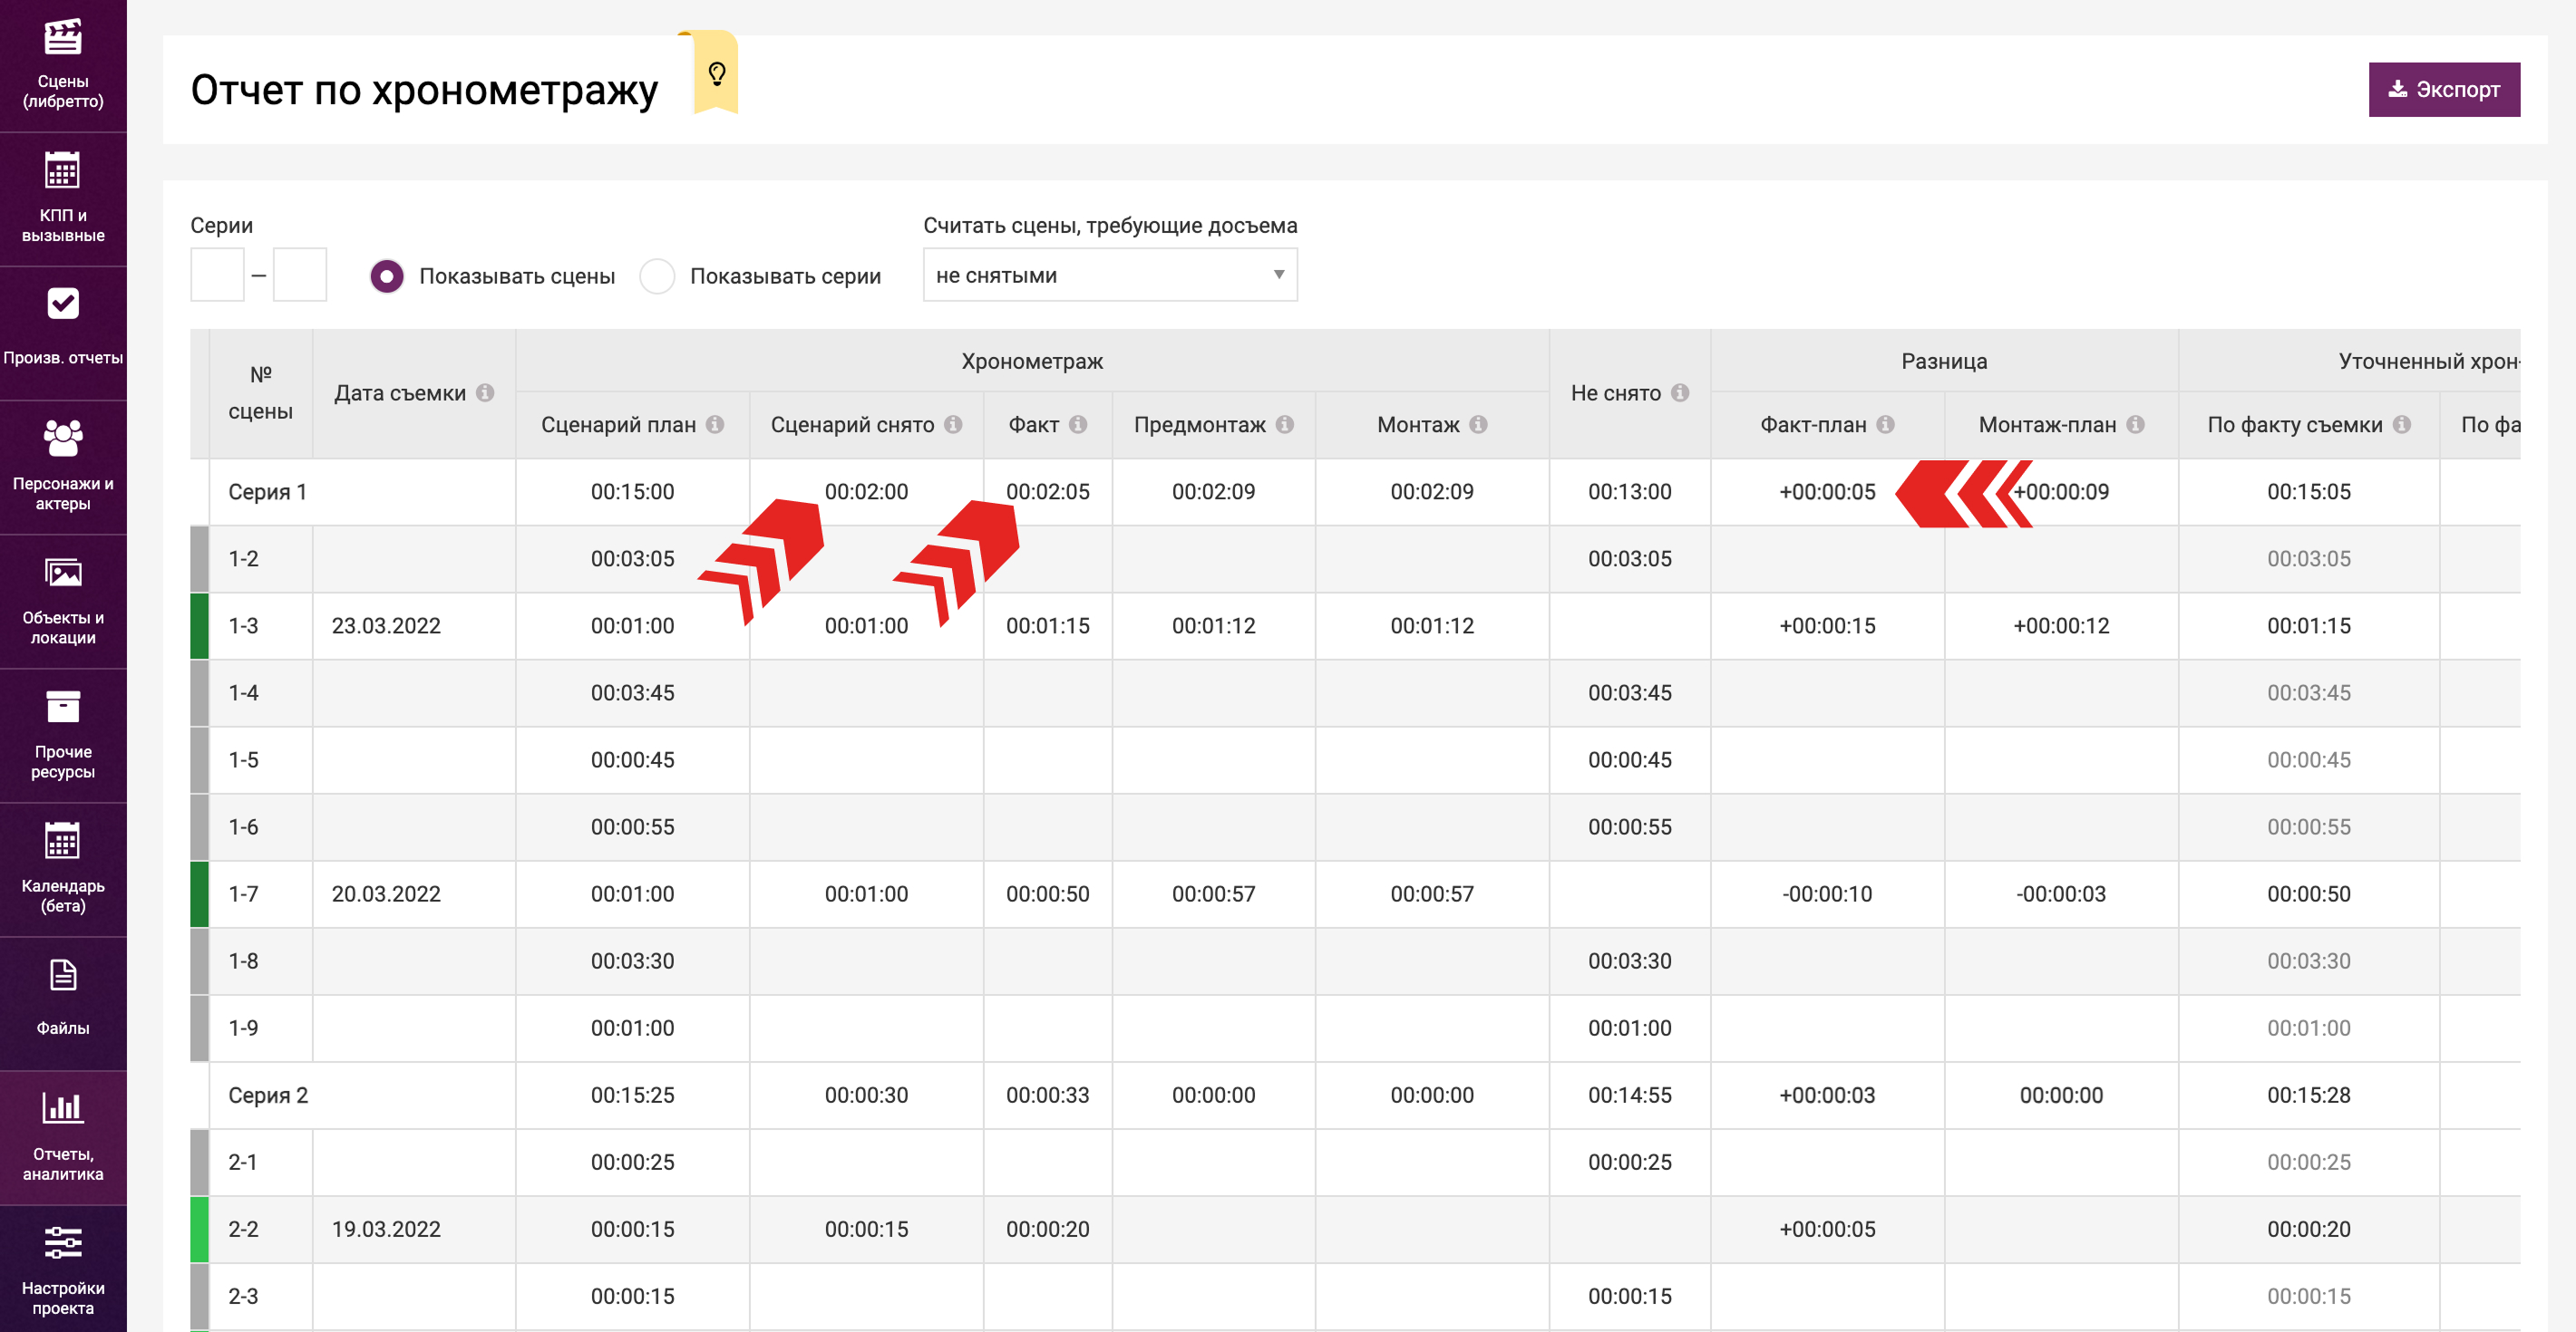Viewport: 2576px width, 1332px height.
Task: Click the lightbulb hint bookmark icon
Action: point(716,74)
